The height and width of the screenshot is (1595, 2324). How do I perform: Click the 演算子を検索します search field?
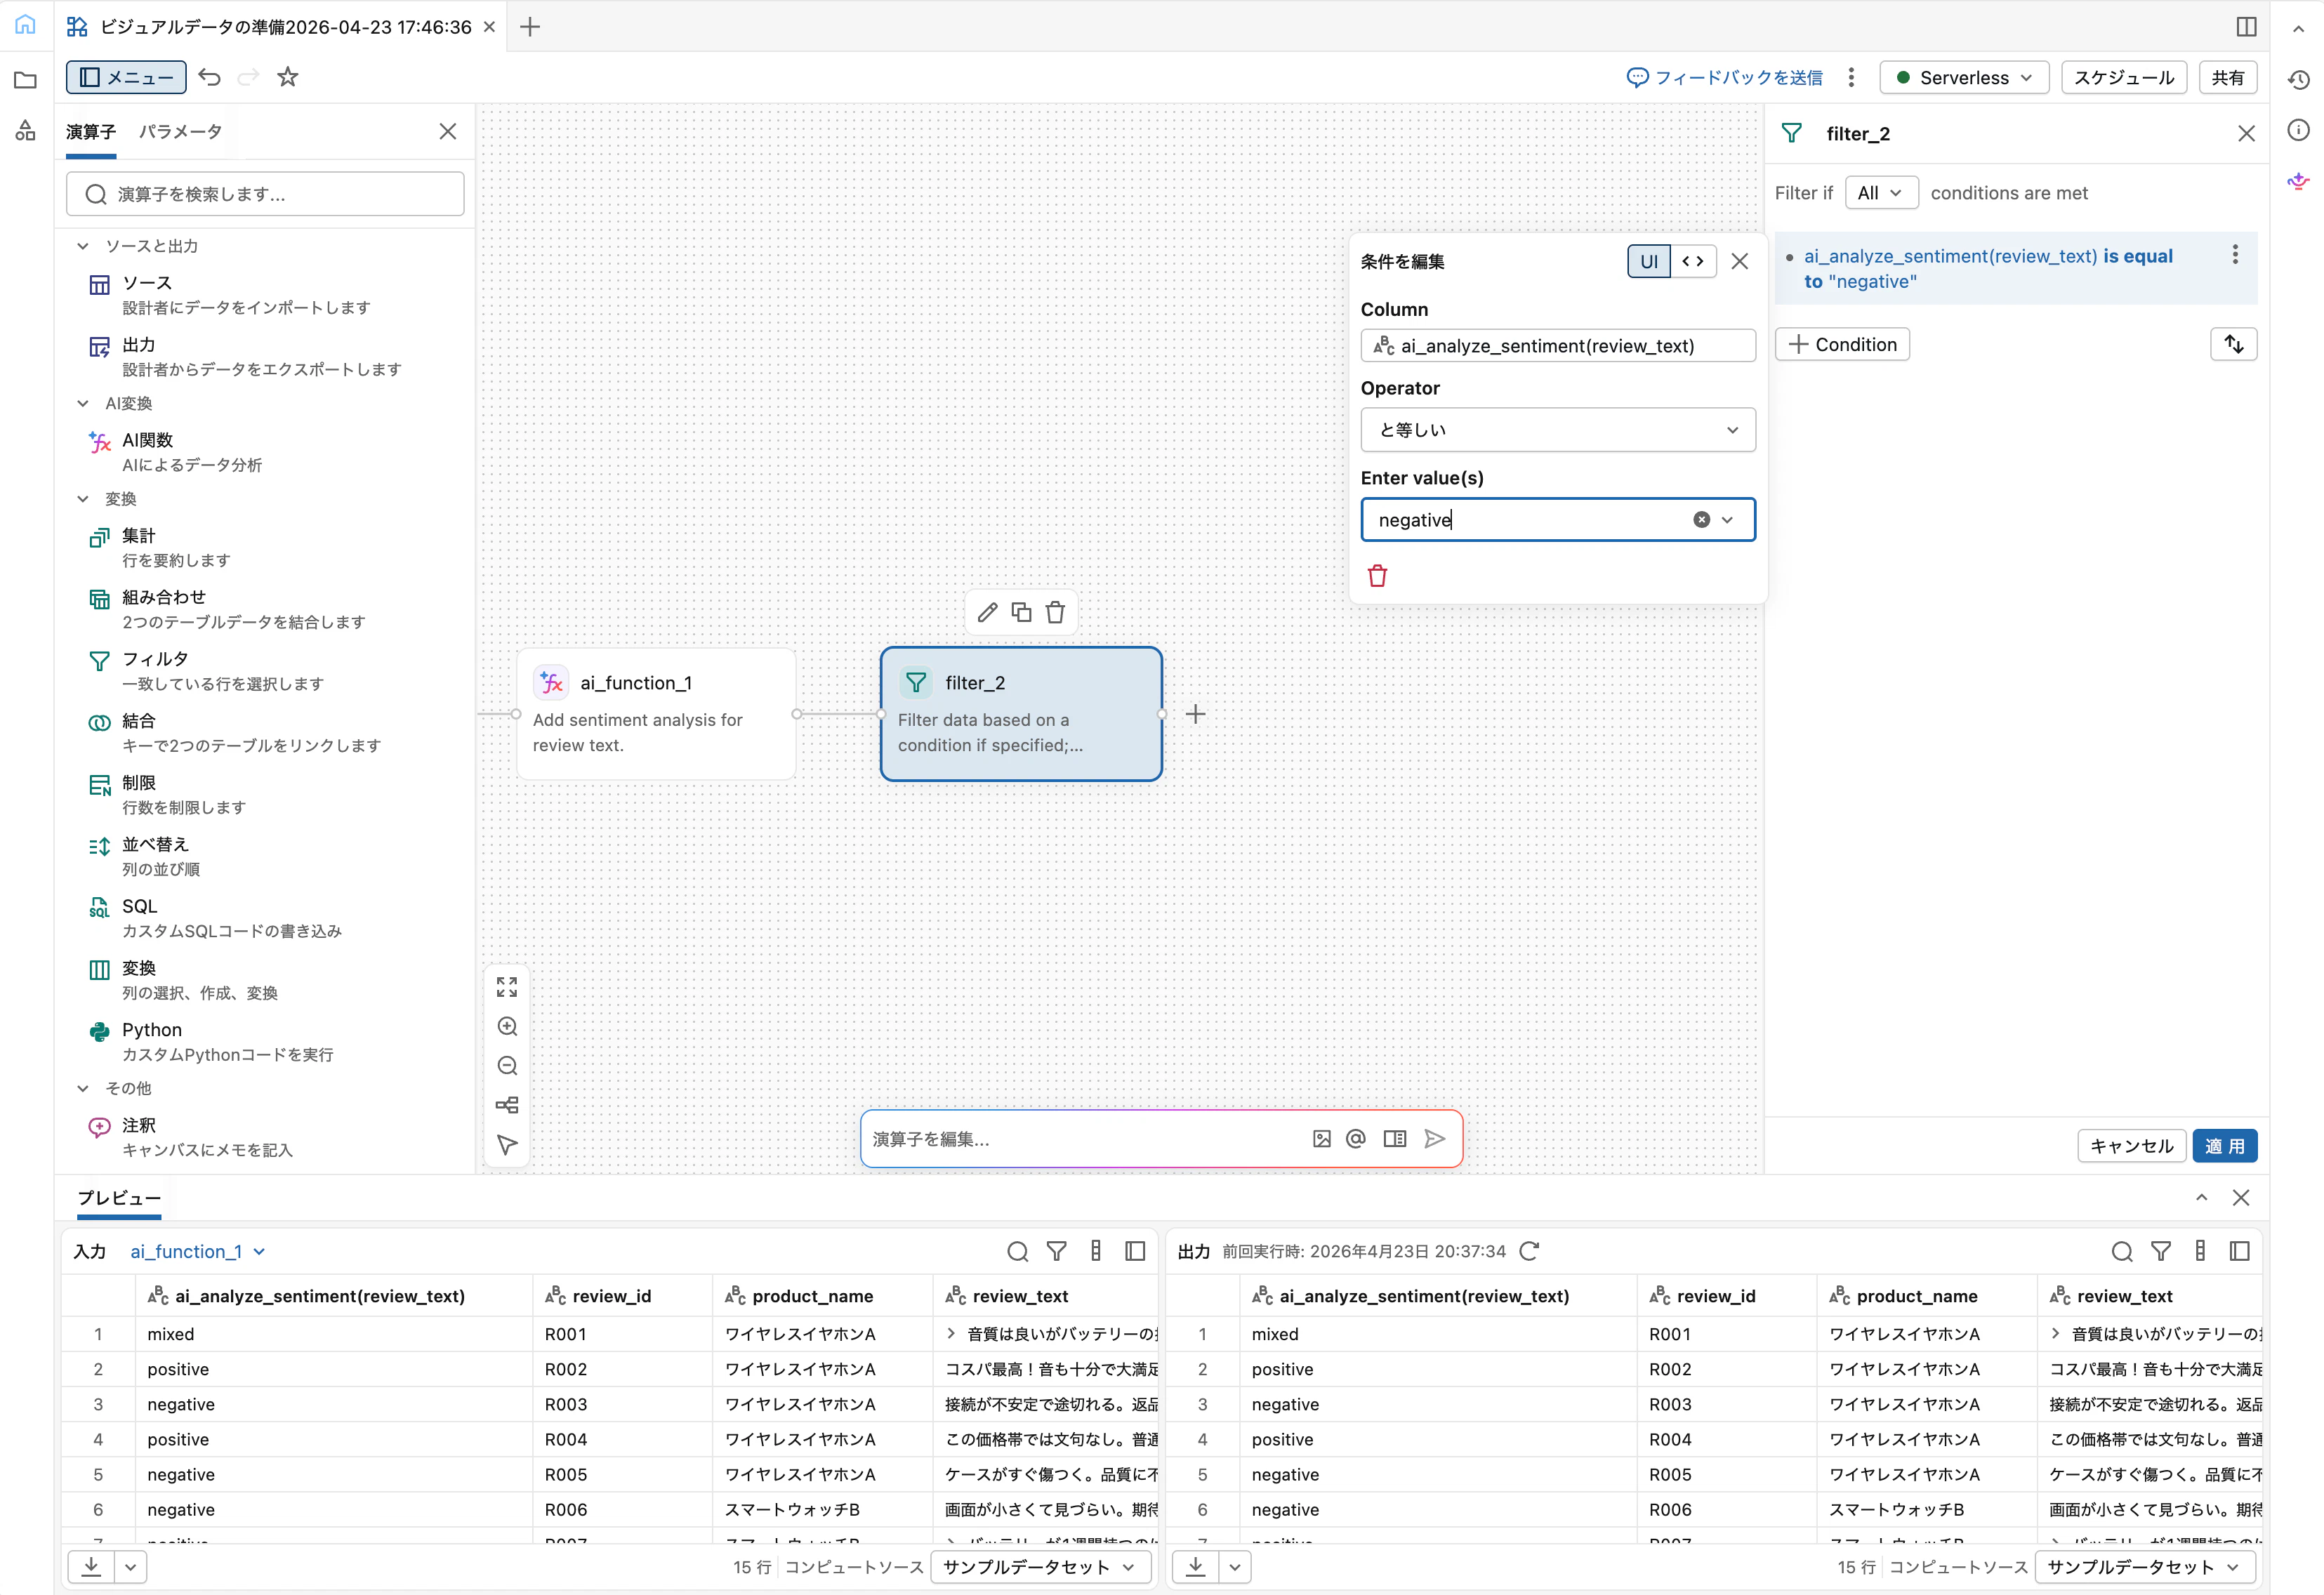pyautogui.click(x=265, y=194)
